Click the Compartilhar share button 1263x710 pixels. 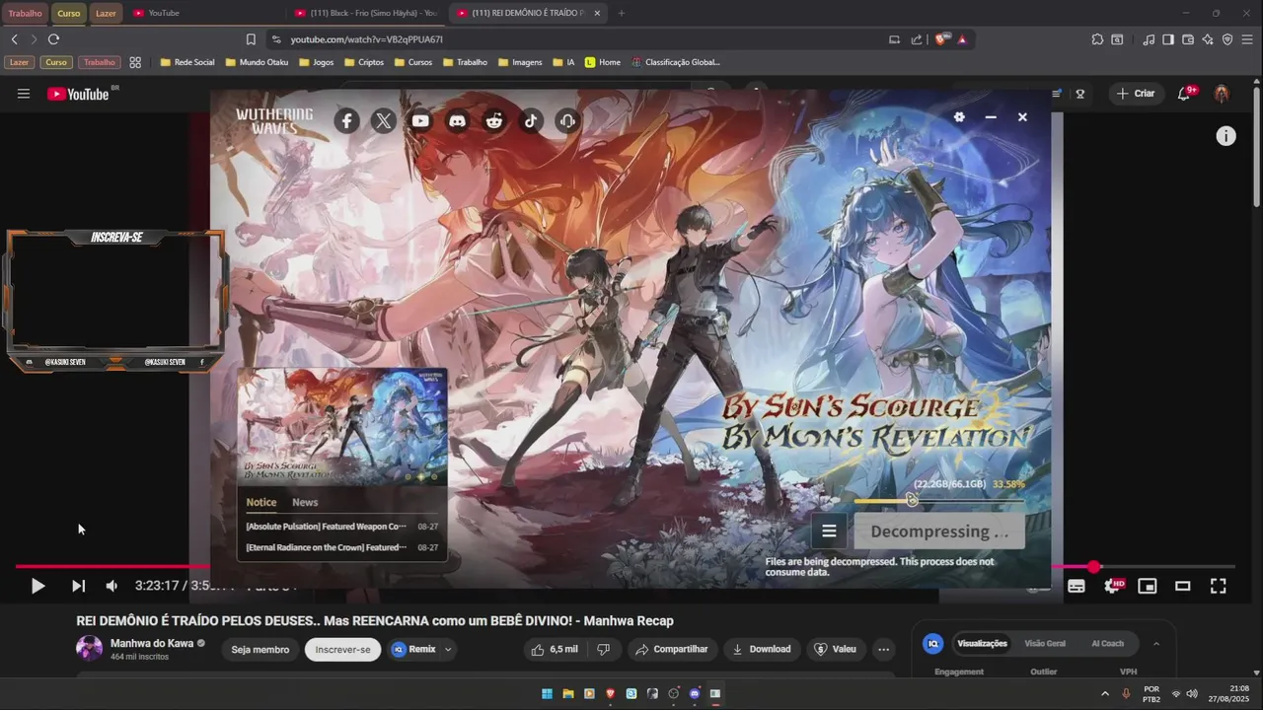tap(671, 649)
